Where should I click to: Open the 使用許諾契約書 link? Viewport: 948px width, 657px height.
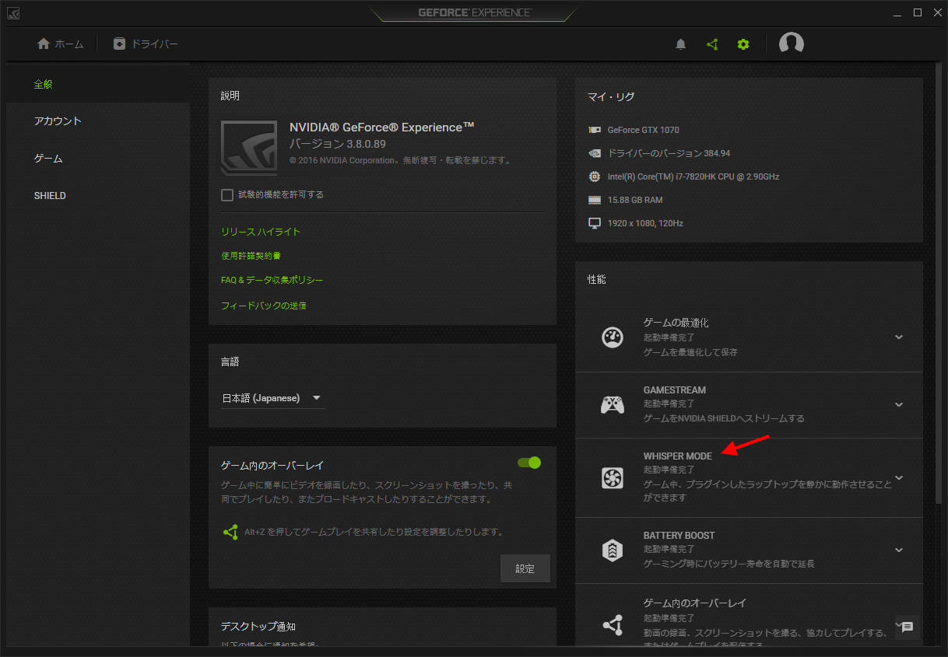pyautogui.click(x=251, y=256)
